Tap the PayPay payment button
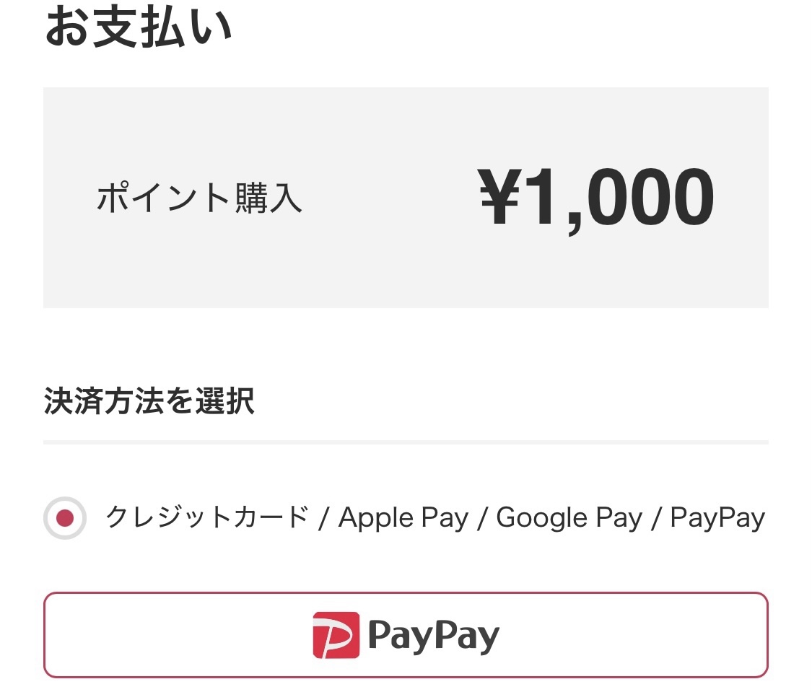812x692 pixels. coord(406,635)
